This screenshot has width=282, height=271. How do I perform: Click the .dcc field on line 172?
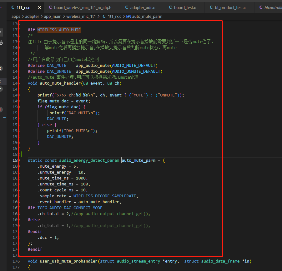42,237
